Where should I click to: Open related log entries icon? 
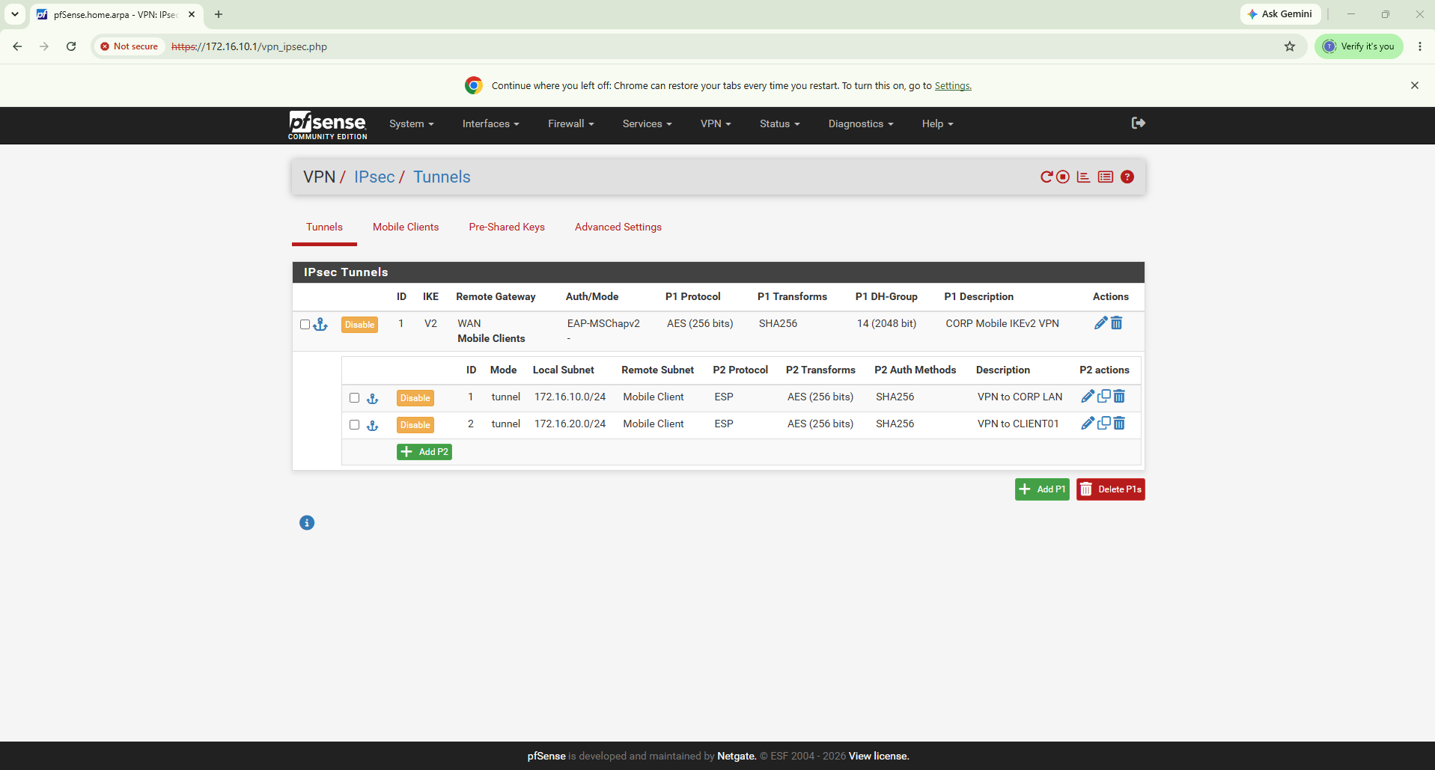(1105, 177)
